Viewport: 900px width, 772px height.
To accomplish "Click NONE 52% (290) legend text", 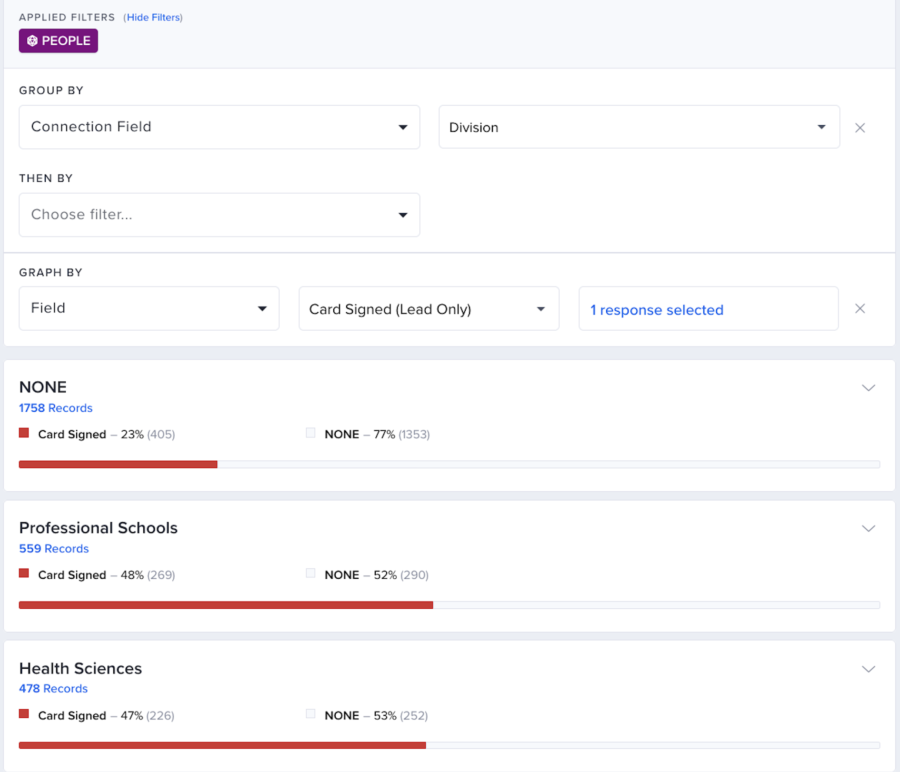I will tap(377, 575).
